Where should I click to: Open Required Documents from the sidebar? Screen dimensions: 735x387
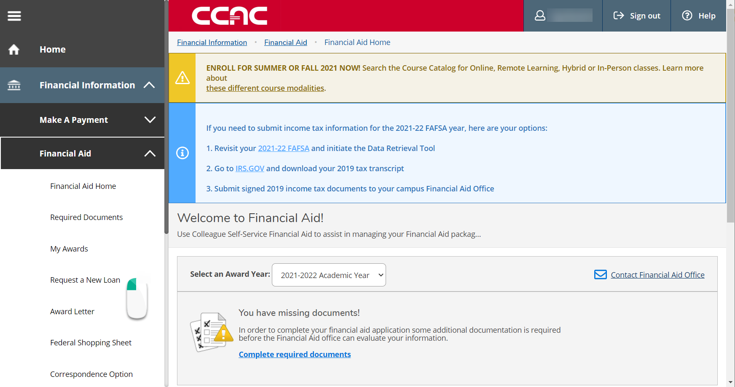click(x=86, y=217)
